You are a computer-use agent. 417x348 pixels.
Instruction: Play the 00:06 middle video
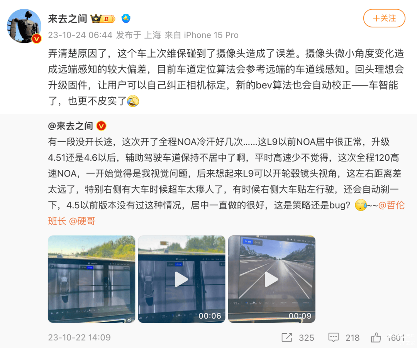coord(181,279)
